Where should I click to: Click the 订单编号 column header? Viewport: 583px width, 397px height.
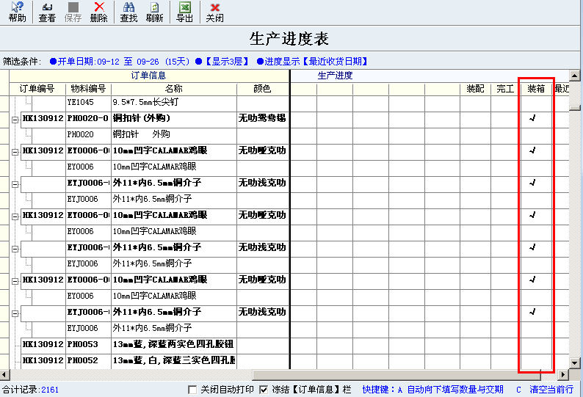(x=37, y=89)
